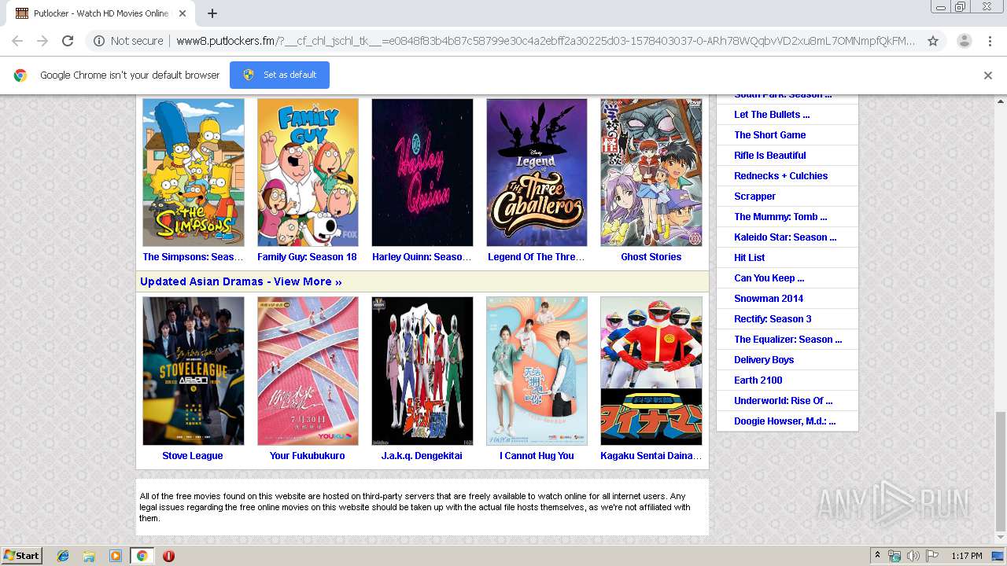Dismiss default browser notification bar
The width and height of the screenshot is (1007, 566).
tap(988, 75)
